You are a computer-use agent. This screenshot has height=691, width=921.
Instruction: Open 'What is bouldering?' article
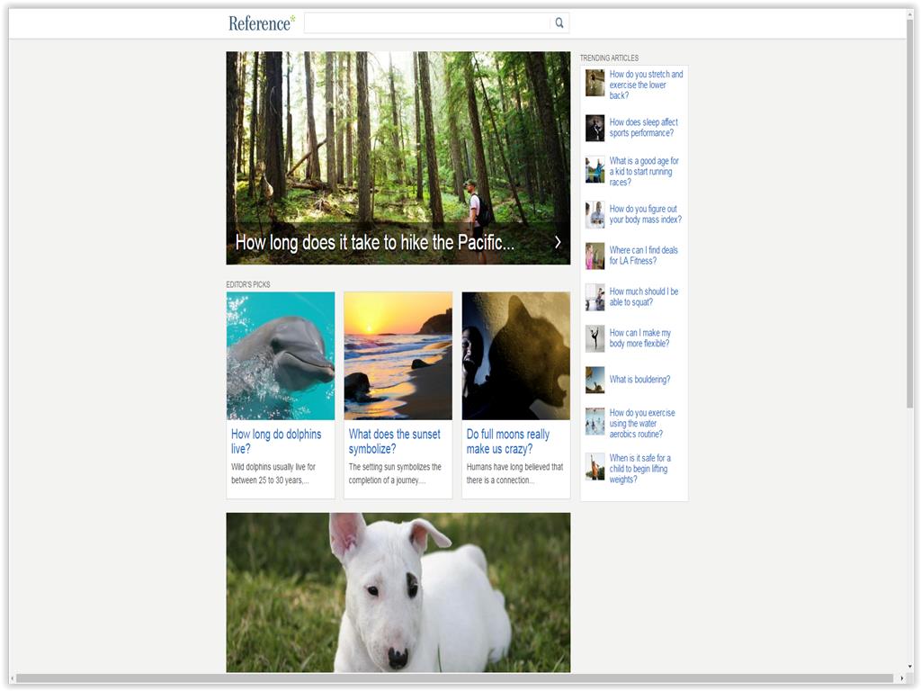click(x=639, y=380)
